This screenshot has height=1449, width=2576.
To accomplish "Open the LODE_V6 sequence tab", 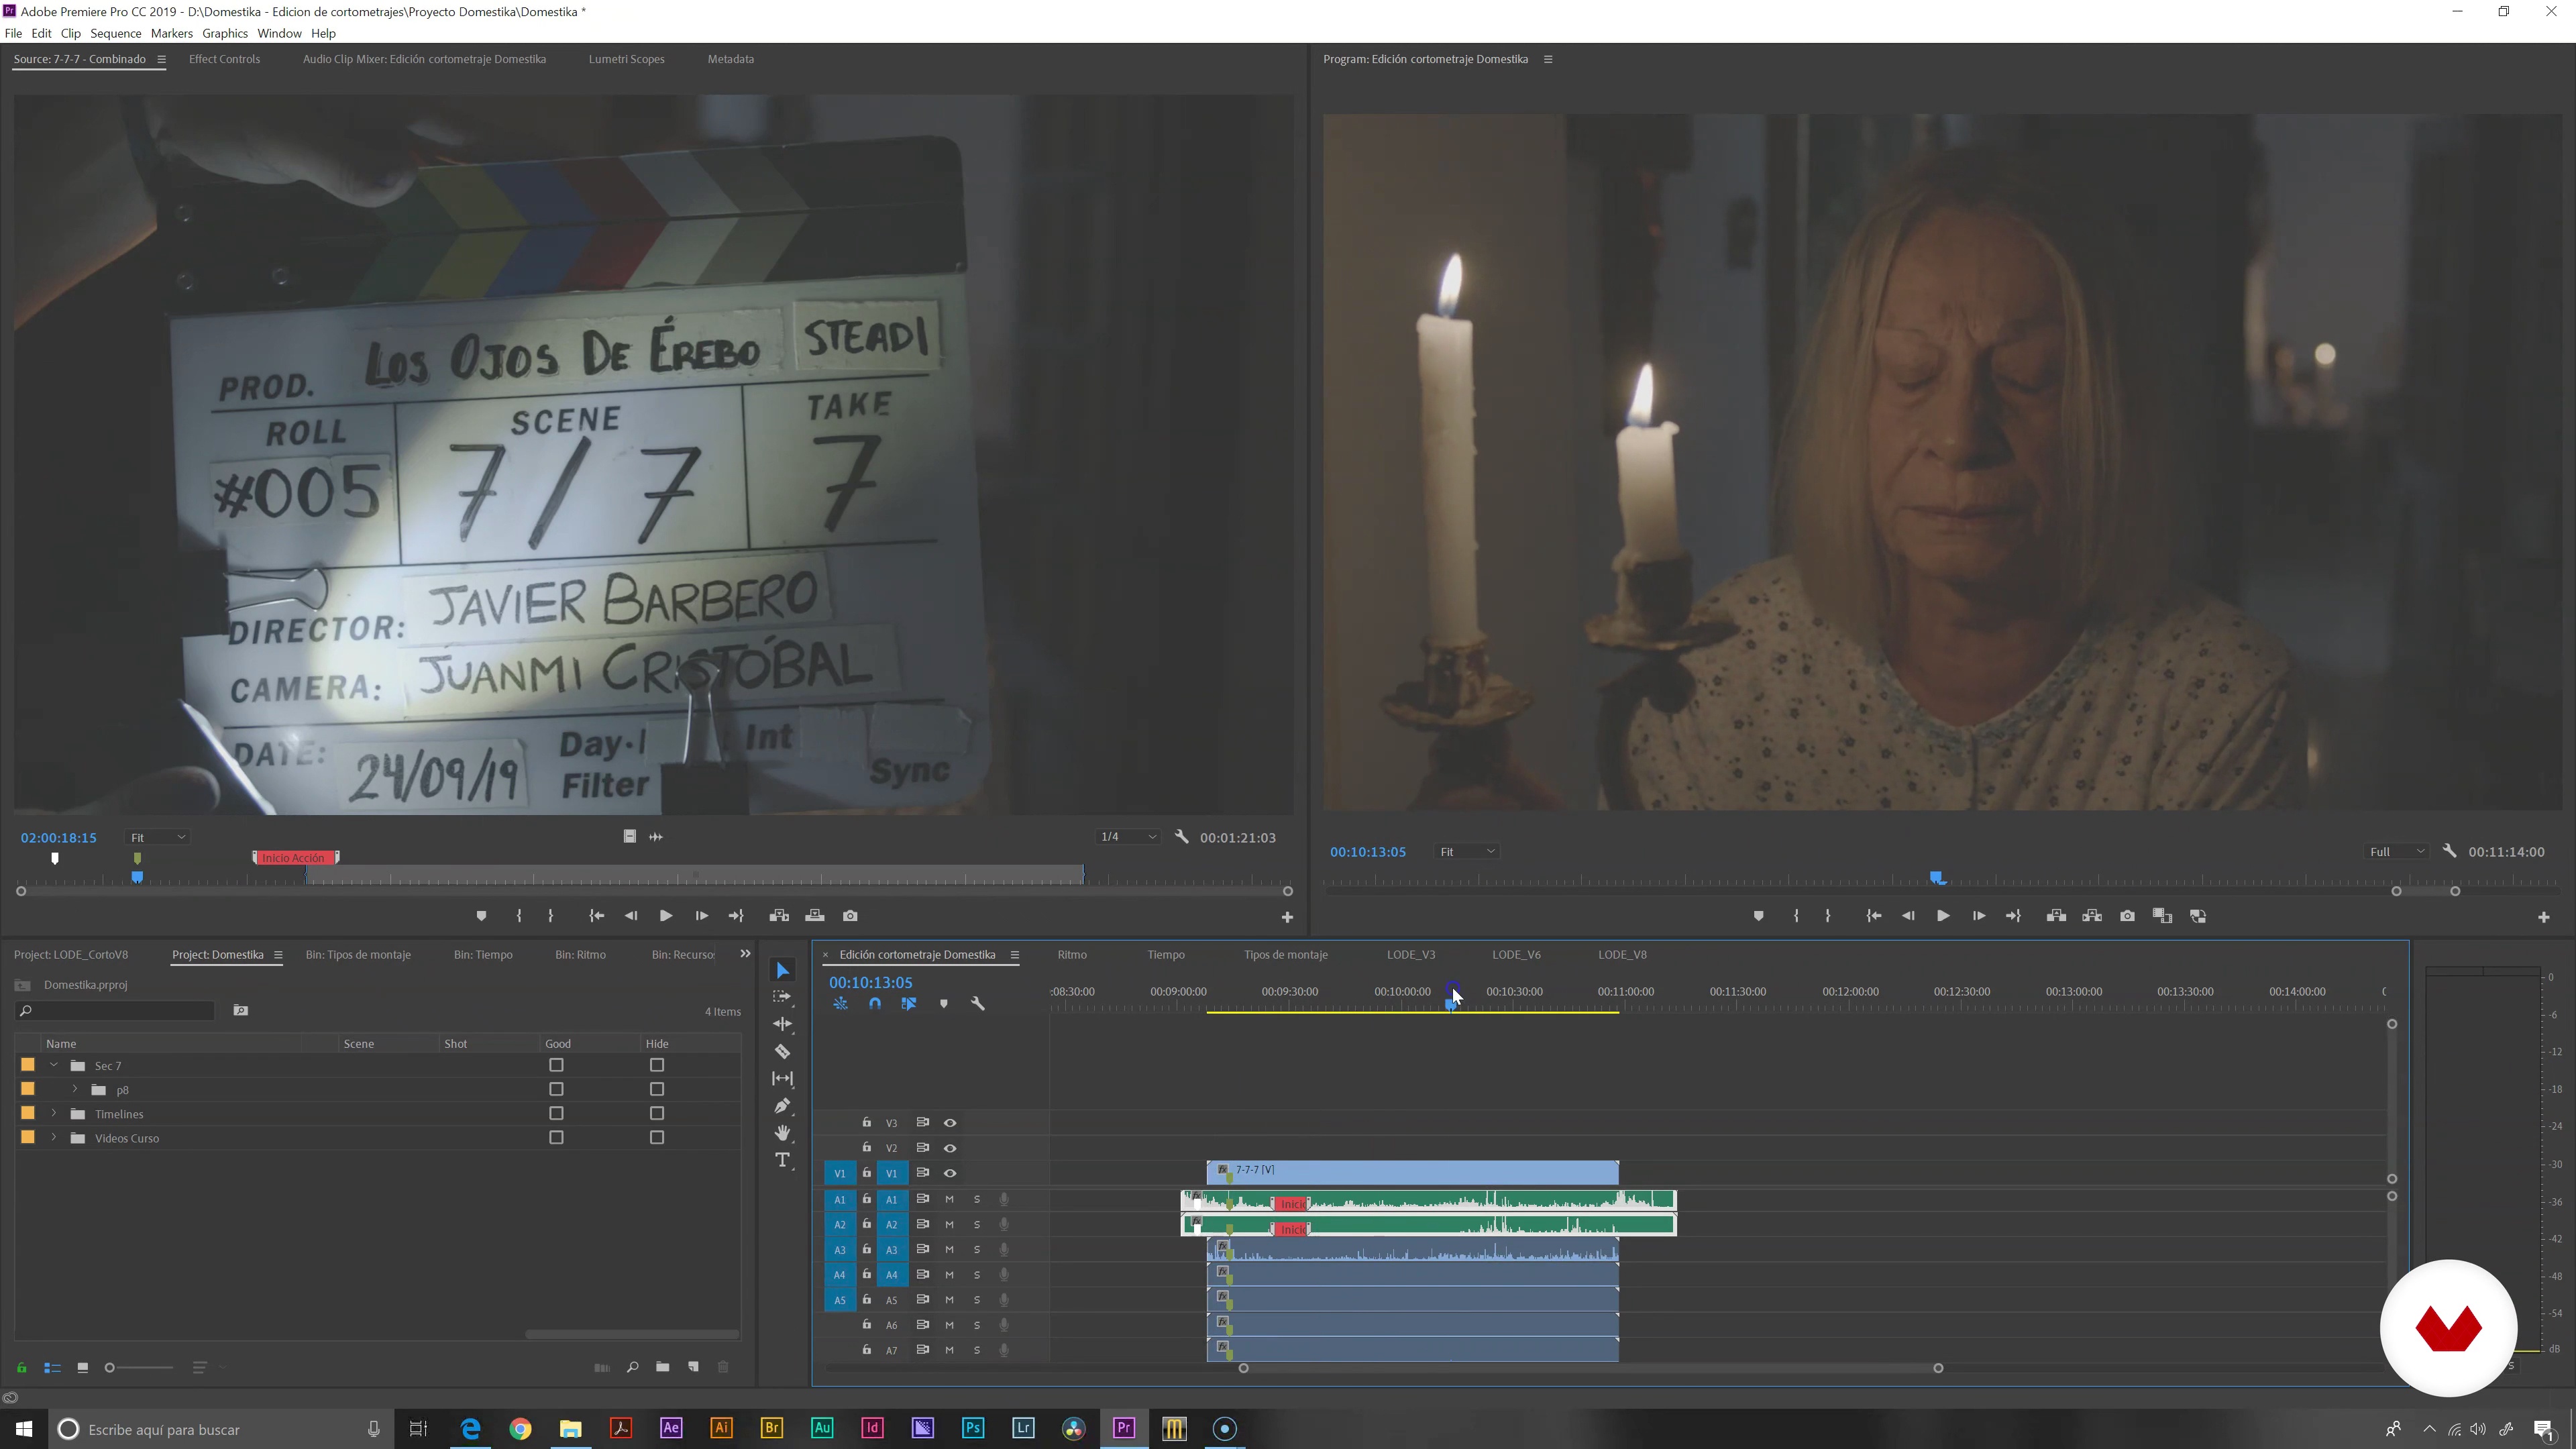I will click(x=1516, y=954).
